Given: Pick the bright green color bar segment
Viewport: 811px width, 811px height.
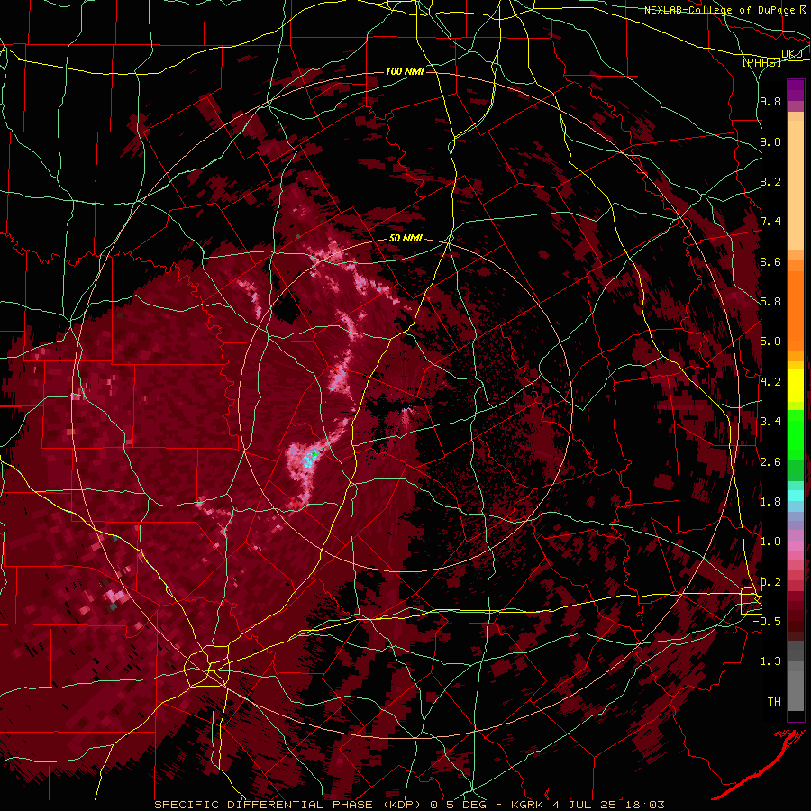Looking at the screenshot, I should coord(796,434).
